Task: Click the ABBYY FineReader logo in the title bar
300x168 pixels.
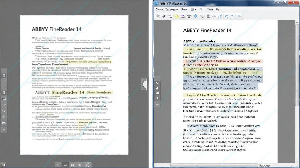Action: pos(156,3)
